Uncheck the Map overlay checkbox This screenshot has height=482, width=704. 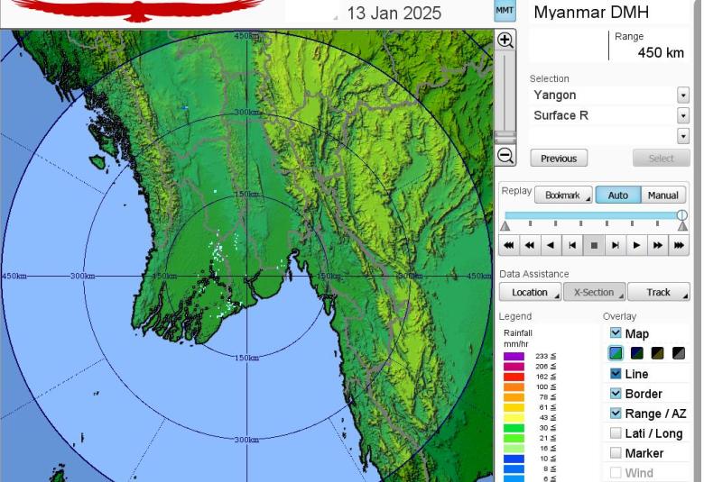pos(616,333)
